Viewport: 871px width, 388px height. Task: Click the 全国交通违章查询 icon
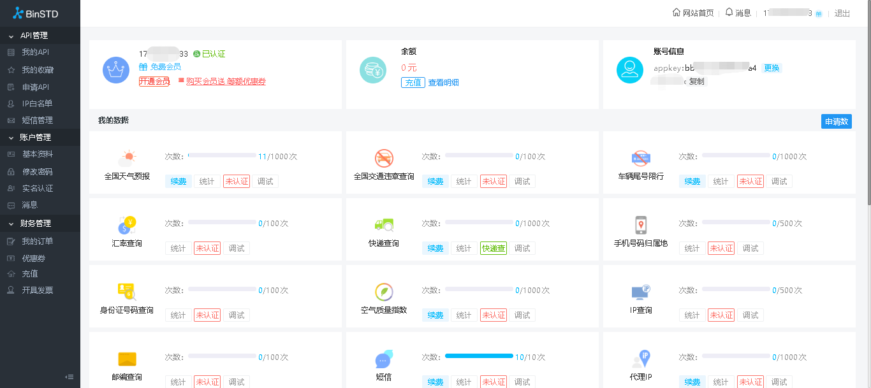384,158
